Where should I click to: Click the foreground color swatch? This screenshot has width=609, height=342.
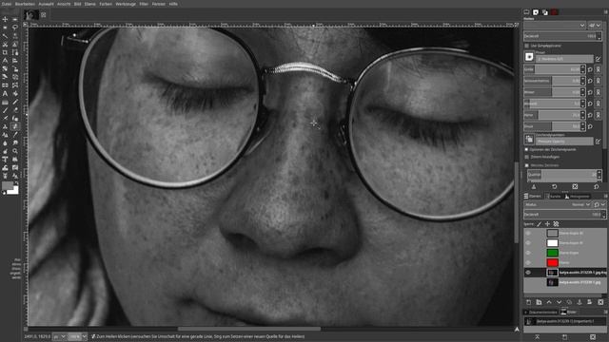click(x=8, y=186)
